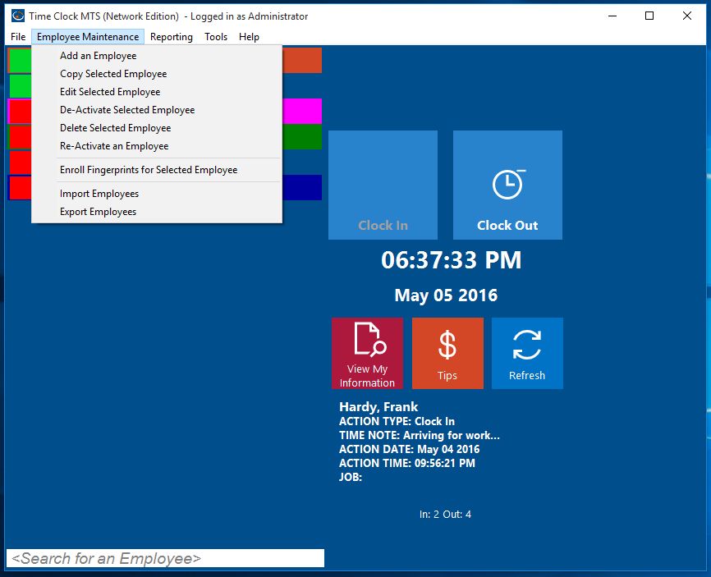Click the ACTION DATE: May 04 2016 line

[409, 449]
